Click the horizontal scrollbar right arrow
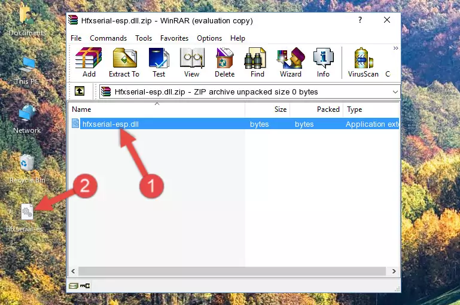 (x=394, y=272)
